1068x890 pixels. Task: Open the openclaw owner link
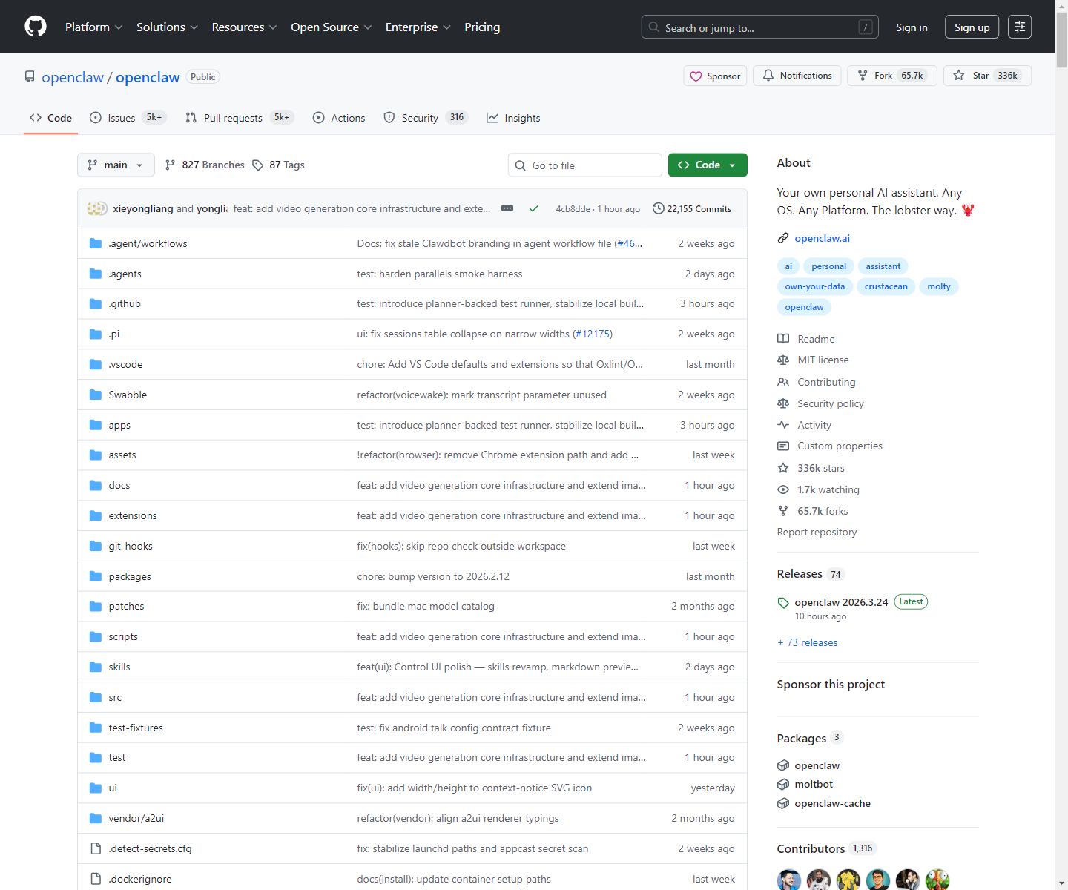[x=73, y=77]
